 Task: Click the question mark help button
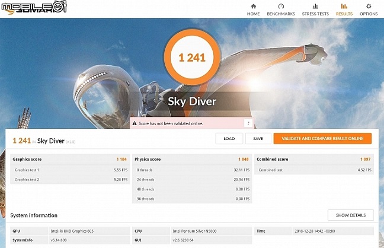tap(248, 123)
